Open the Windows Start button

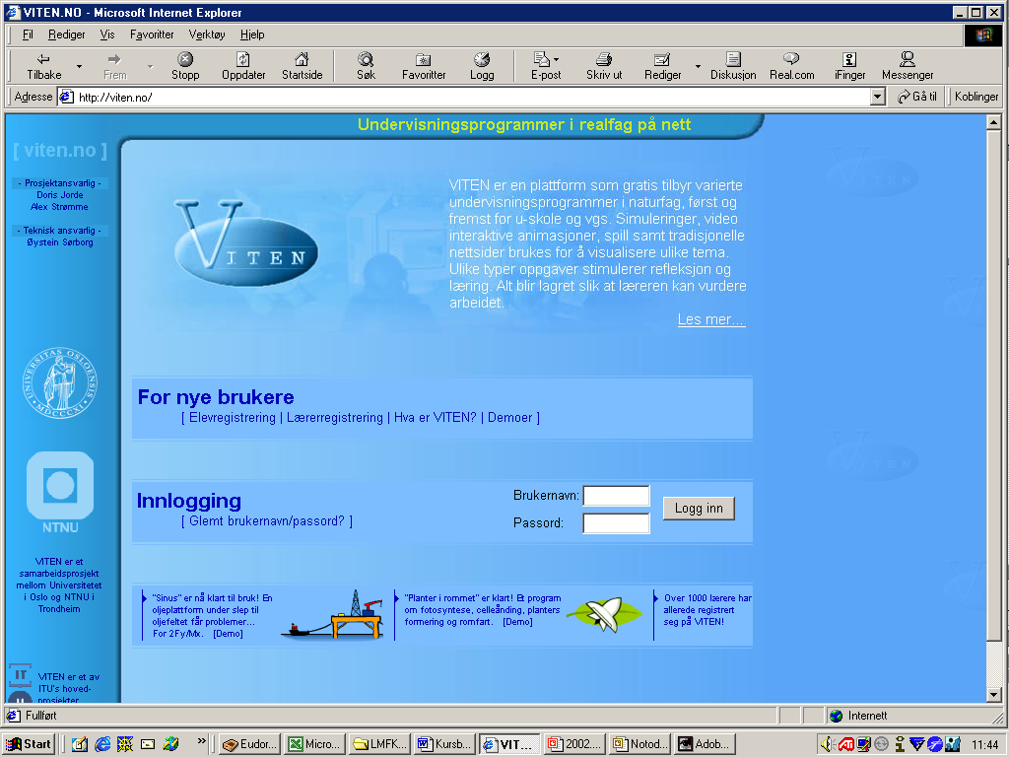[x=30, y=744]
